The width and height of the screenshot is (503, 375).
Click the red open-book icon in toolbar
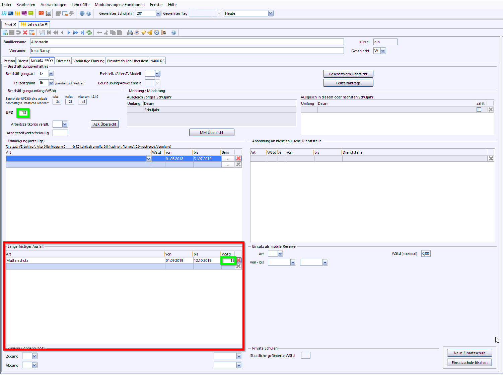pos(41,13)
